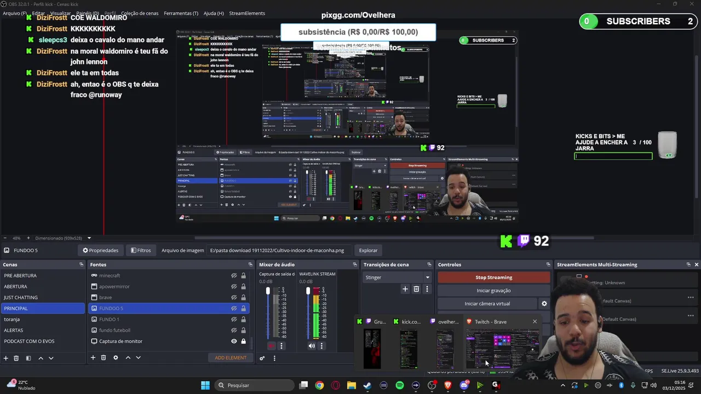
Task: Open three-dot menu for Captura de saída channel
Action: (281, 346)
